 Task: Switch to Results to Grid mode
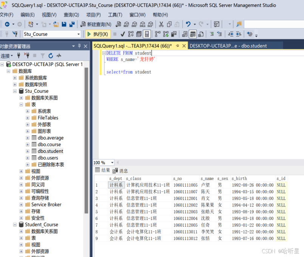tap(193, 34)
